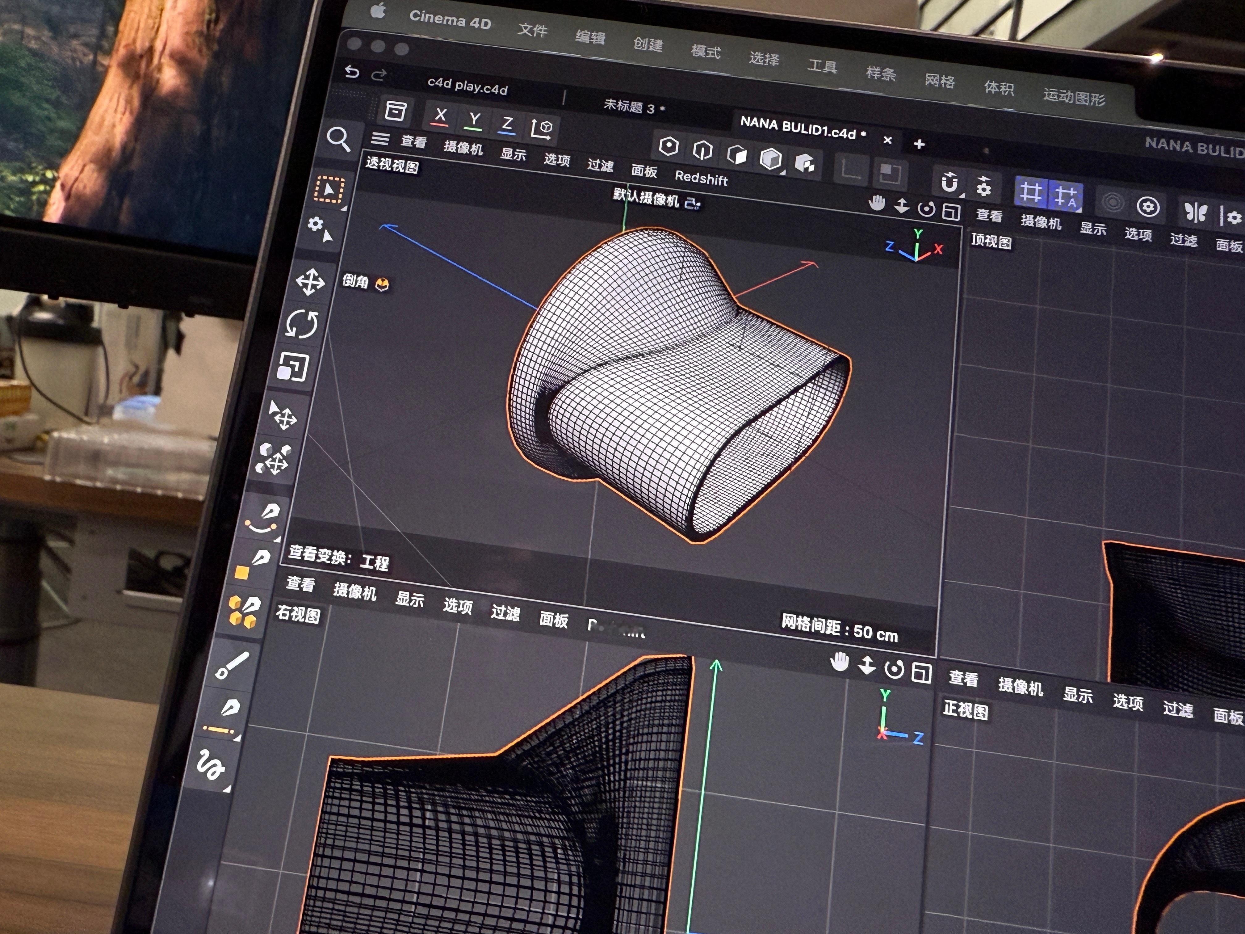Screen dimensions: 1245x934
Task: Switch to Points mode hexagon icon
Action: coord(669,146)
